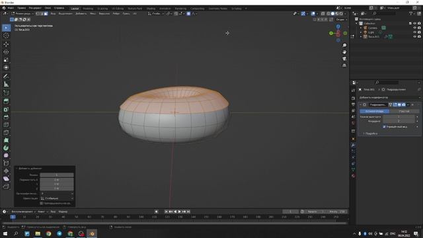423x238 pixels.
Task: Switch to the Layout workspace tab
Action: pos(75,9)
